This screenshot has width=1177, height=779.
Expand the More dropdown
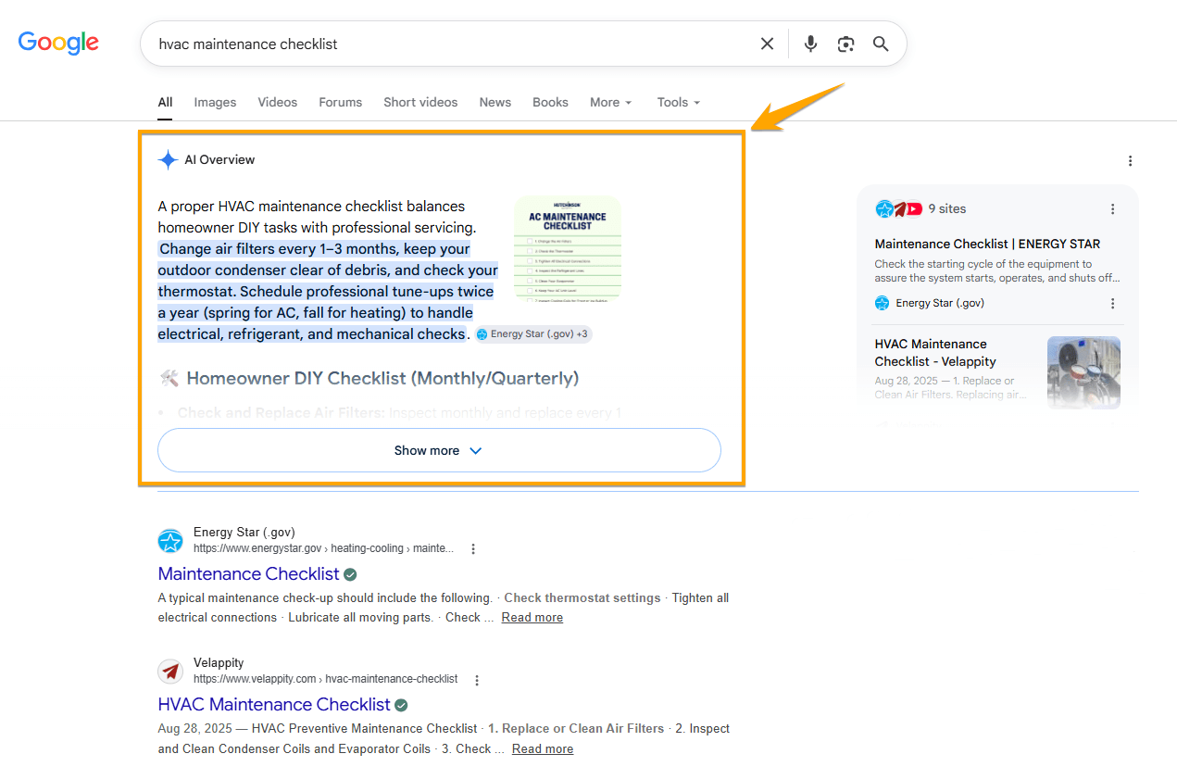[x=611, y=103]
